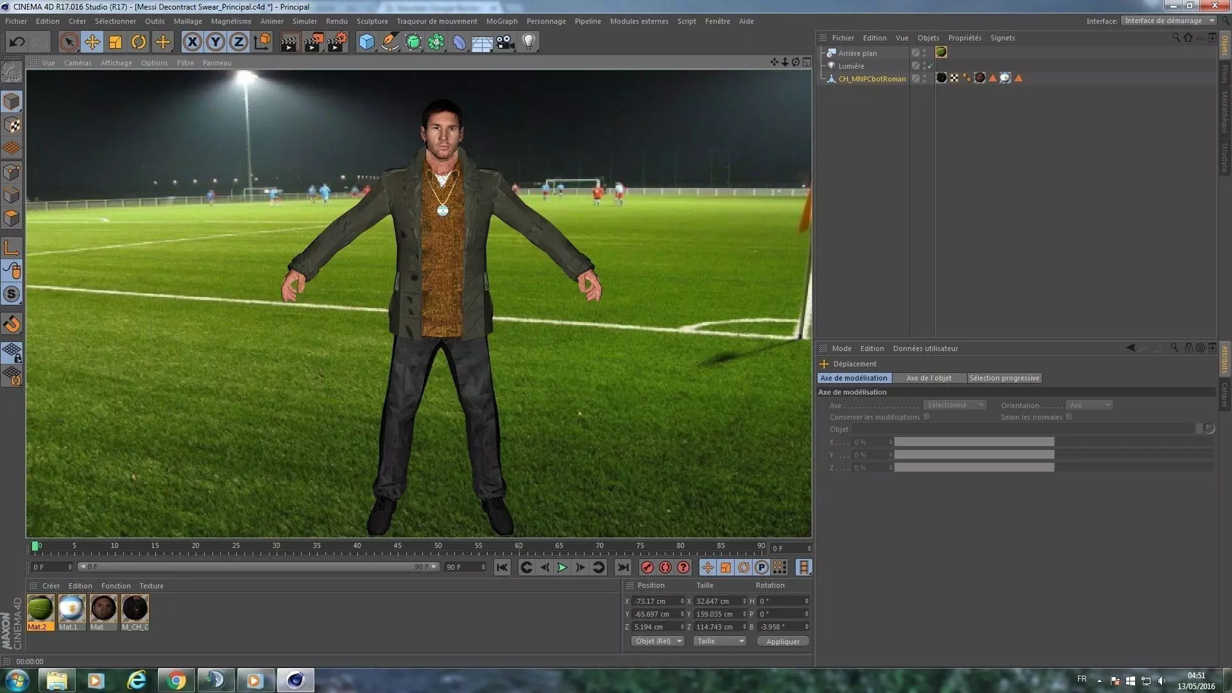Open Texture menu in material manager
Screen dimensions: 1232x693
[x=151, y=586]
